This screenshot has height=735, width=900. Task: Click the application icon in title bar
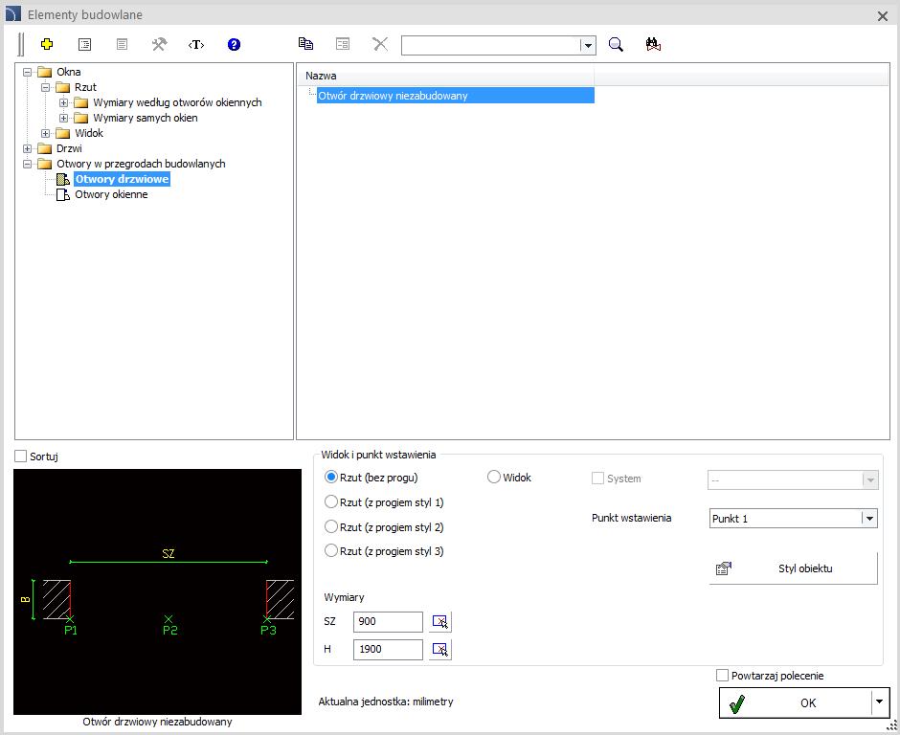[12, 14]
